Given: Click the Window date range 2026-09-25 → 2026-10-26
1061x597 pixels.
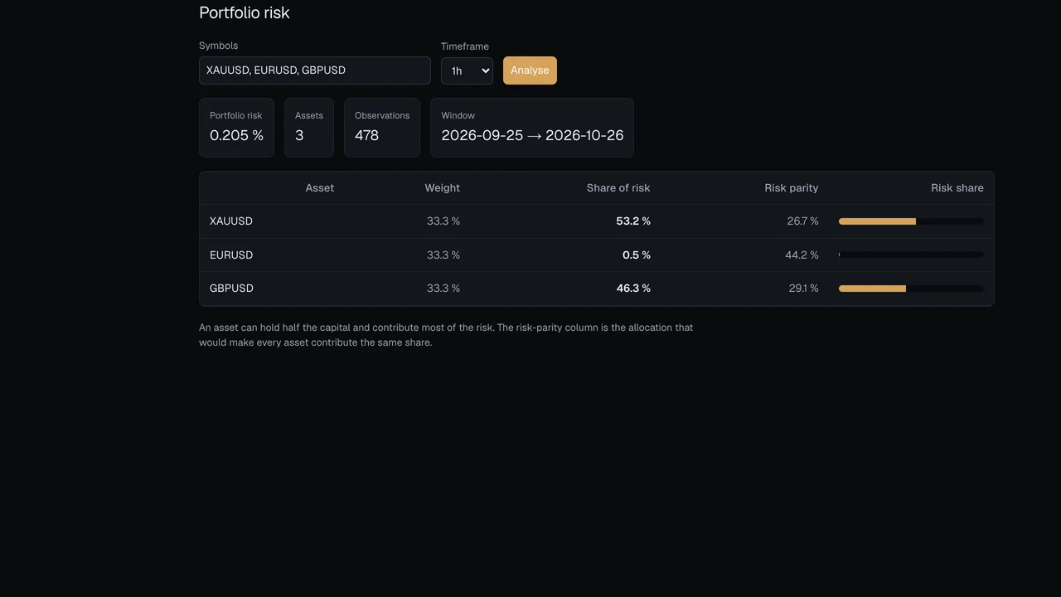Looking at the screenshot, I should coord(532,135).
